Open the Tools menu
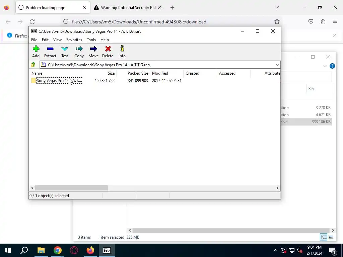Viewport: 343px width, 257px height. [x=91, y=40]
